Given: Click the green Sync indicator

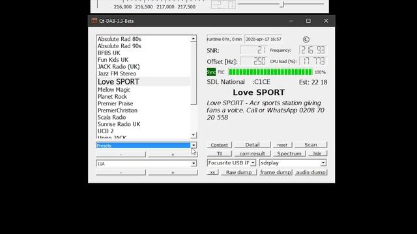Looking at the screenshot, I should [x=211, y=72].
